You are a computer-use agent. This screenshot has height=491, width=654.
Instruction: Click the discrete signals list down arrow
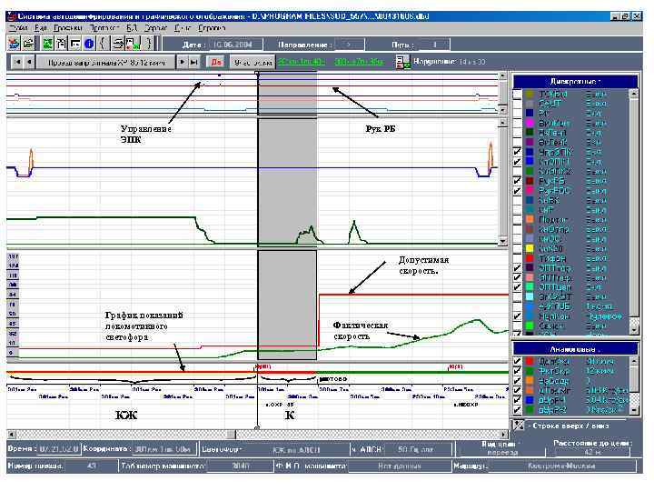point(634,330)
